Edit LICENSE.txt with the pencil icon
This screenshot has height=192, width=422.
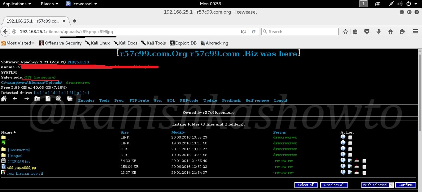pos(350,160)
